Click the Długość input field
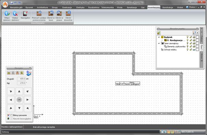 point(21,79)
